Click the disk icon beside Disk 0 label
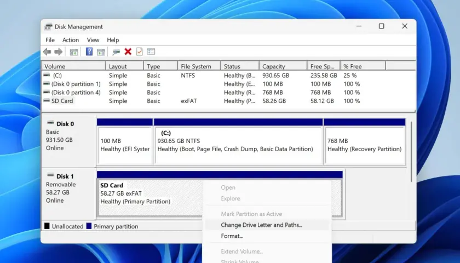Screen dimensions: 460x263 tap(50, 123)
